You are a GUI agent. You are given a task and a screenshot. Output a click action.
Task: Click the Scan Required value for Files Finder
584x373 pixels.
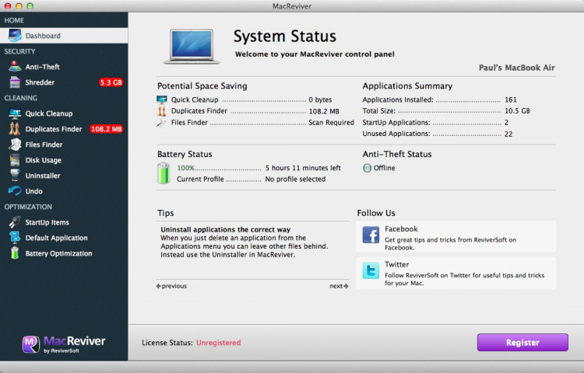(x=331, y=123)
